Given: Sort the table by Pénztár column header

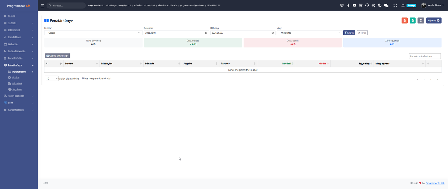Looking at the screenshot, I should tap(162, 64).
